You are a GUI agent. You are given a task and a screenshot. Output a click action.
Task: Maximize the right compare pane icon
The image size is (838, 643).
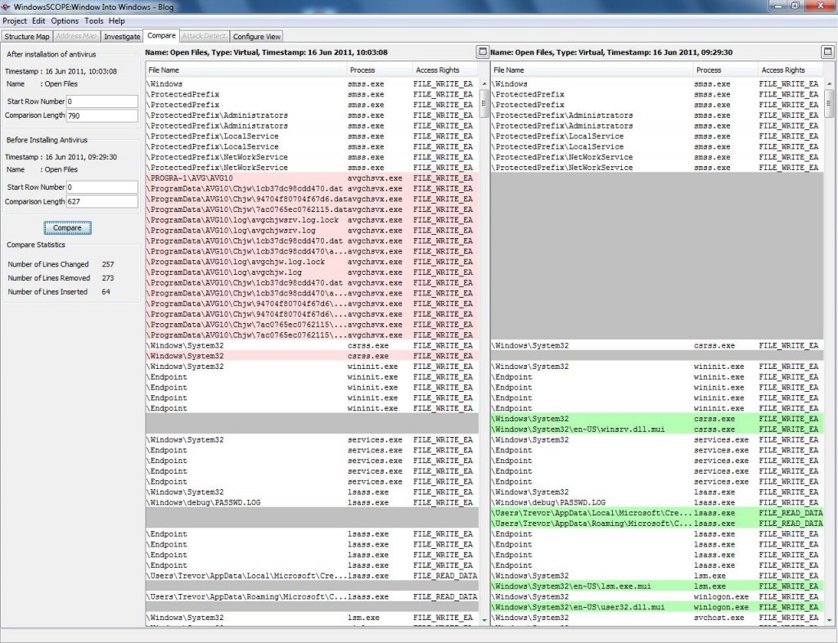tap(827, 52)
